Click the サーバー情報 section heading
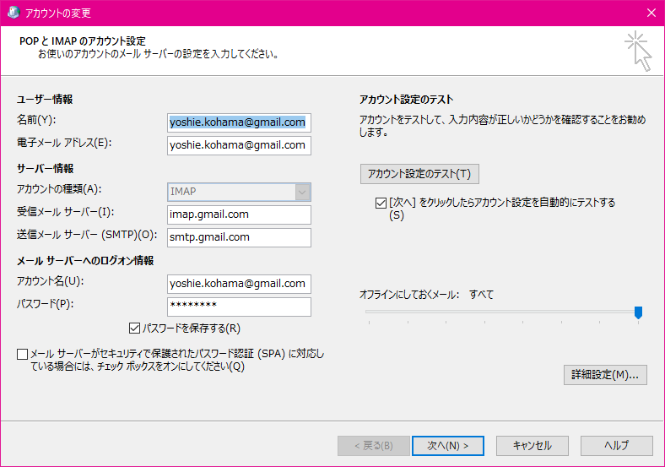665x467 pixels. coord(45,169)
